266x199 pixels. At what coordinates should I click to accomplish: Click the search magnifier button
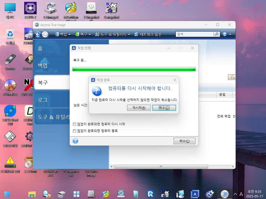217,34
